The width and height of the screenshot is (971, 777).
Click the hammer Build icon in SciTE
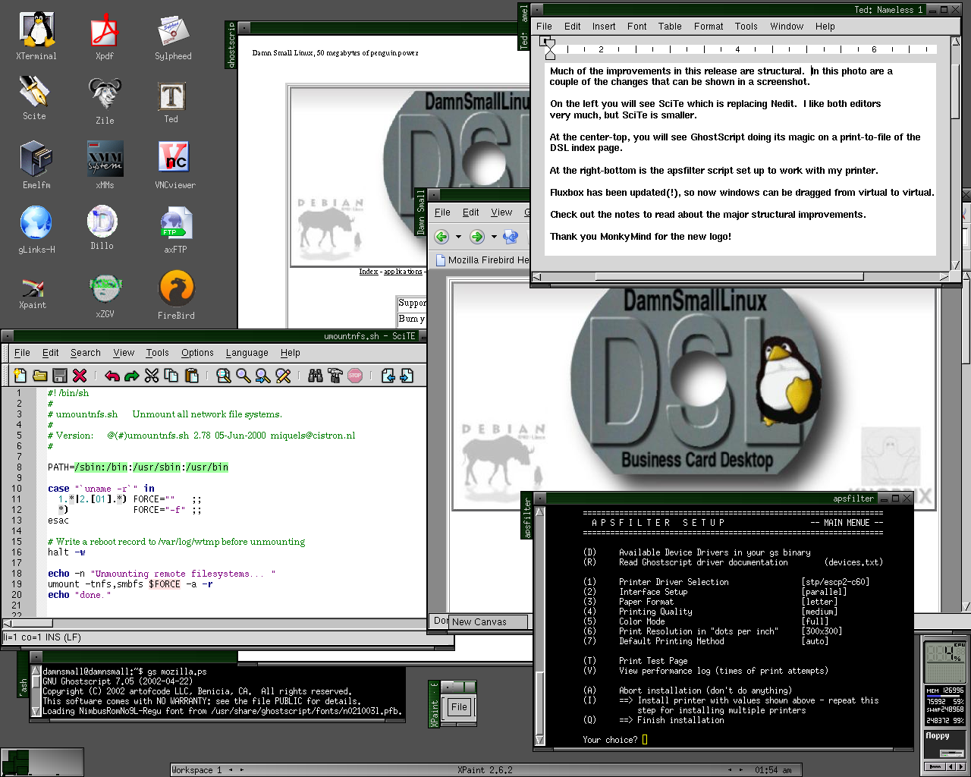[x=335, y=376]
